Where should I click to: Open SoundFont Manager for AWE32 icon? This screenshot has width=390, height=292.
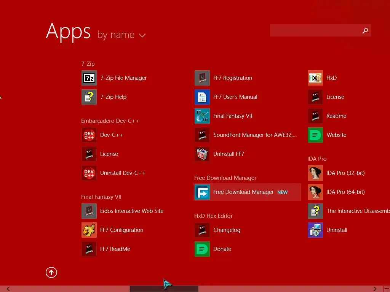pyautogui.click(x=202, y=135)
